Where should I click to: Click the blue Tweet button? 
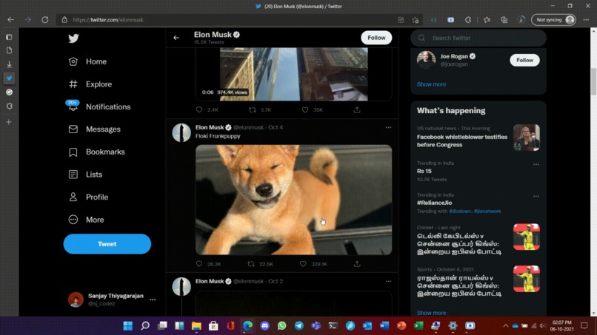107,244
